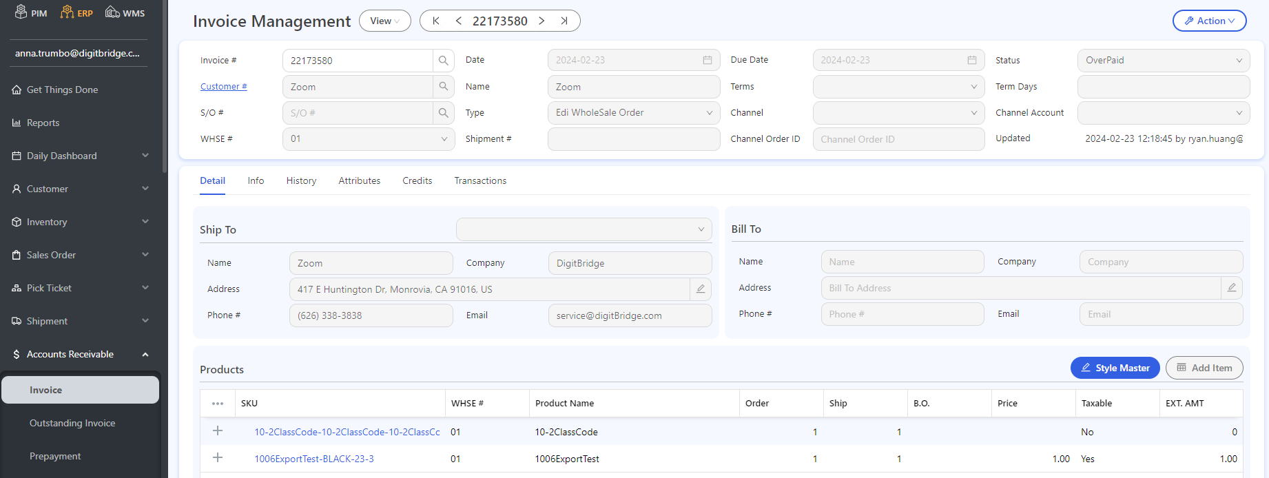Switch to the History tab

301,180
